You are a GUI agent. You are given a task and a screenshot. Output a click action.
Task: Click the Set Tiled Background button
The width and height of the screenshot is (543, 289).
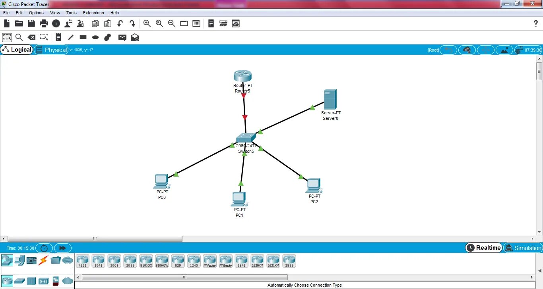point(504,50)
